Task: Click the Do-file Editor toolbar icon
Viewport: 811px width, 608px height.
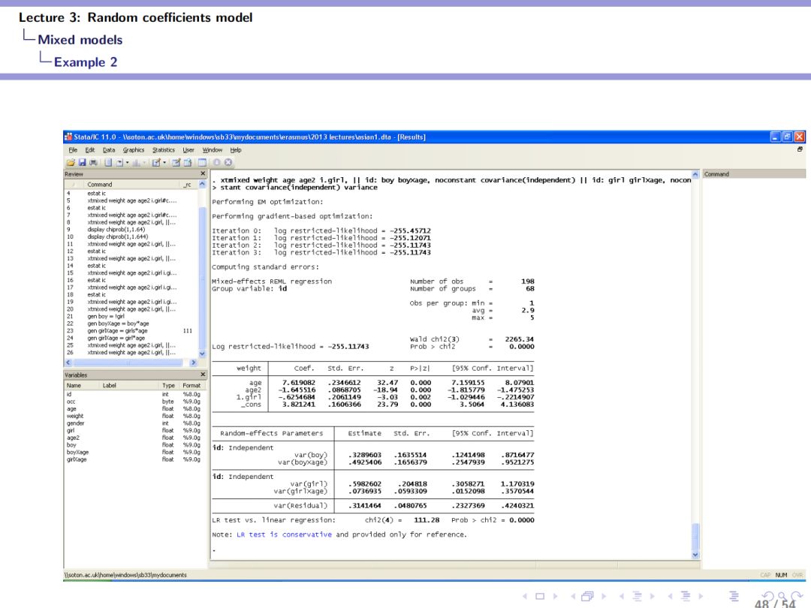Action: (156, 162)
